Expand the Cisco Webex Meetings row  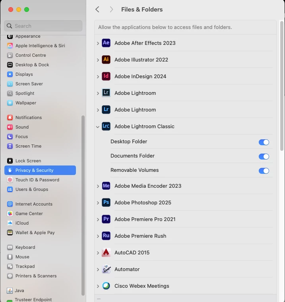pyautogui.click(x=98, y=286)
